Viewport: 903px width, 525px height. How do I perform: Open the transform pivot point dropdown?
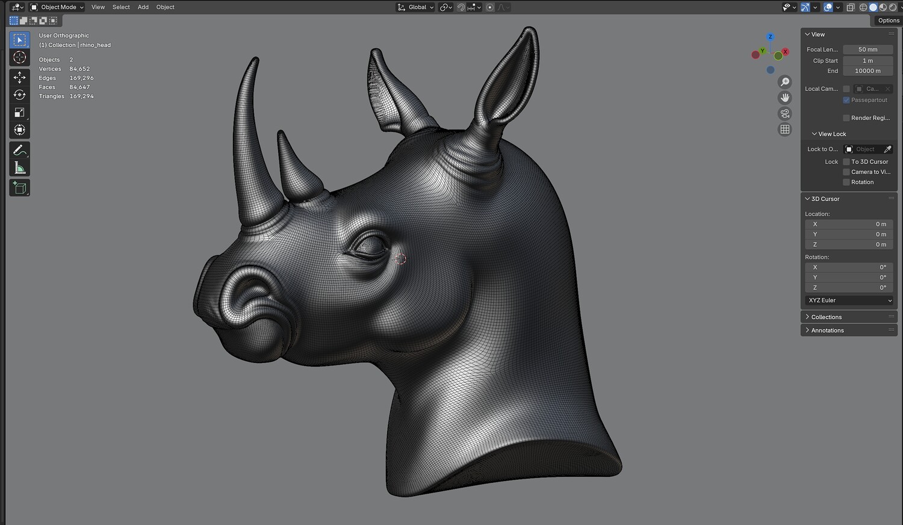tap(446, 7)
